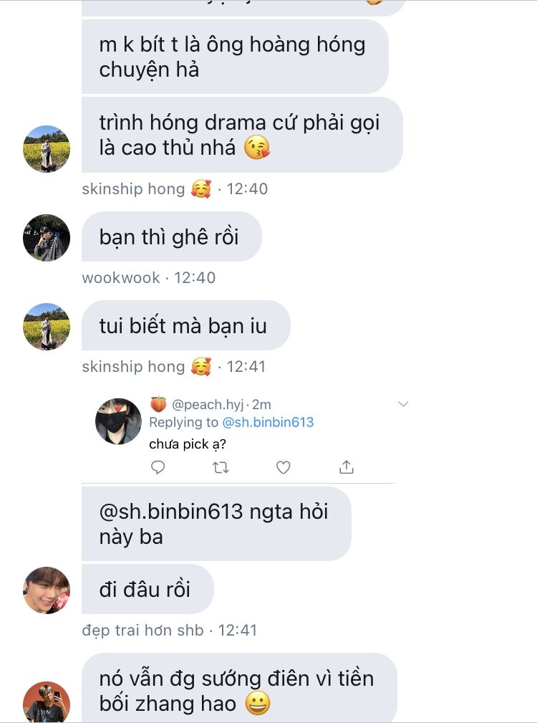This screenshot has height=723, width=537.
Task: Open the mirror selfie avatar at bottom
Action: [x=47, y=703]
